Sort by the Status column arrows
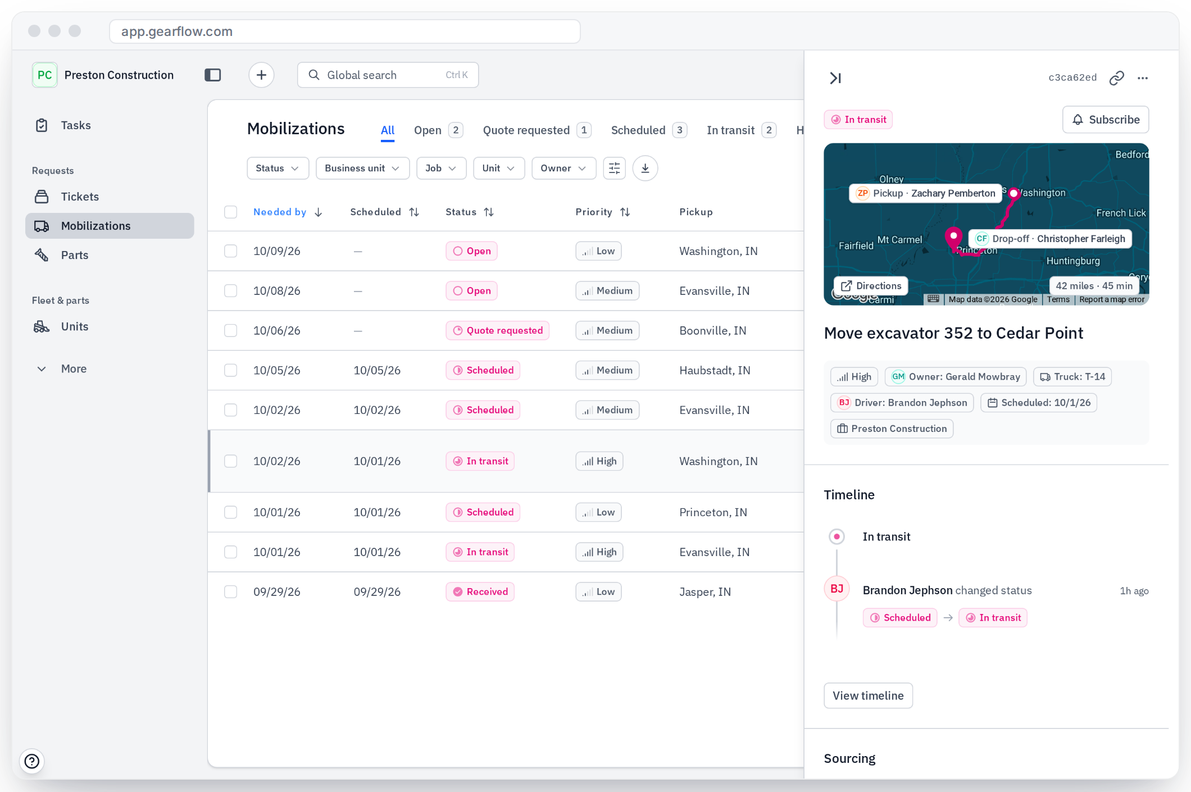The width and height of the screenshot is (1191, 792). click(x=489, y=212)
